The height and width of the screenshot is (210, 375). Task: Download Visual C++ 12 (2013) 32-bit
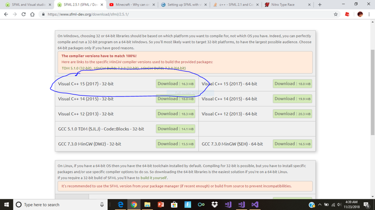tap(175, 114)
